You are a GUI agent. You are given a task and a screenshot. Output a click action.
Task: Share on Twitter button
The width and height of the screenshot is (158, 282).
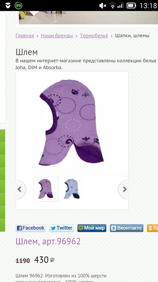pos(62,228)
